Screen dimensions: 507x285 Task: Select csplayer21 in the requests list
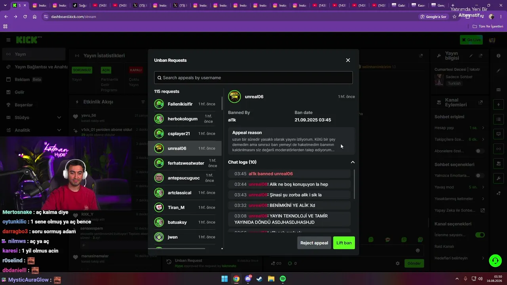185,133
